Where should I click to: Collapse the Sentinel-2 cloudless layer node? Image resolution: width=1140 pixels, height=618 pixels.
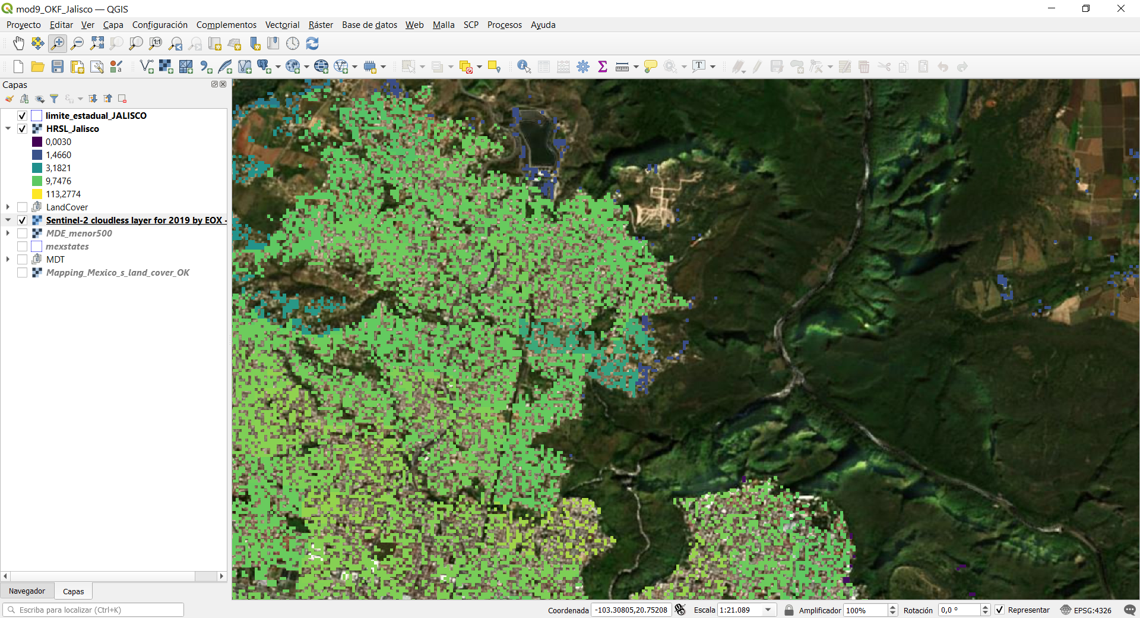tap(8, 220)
